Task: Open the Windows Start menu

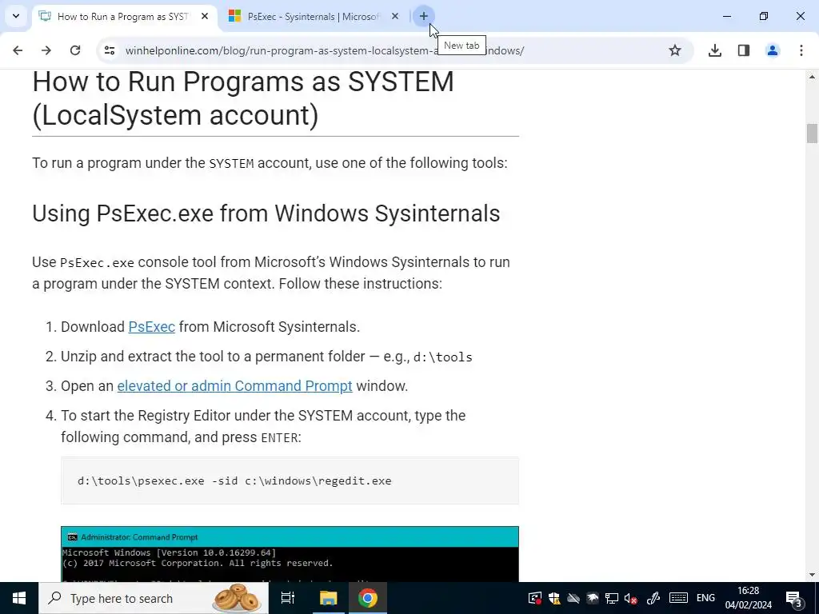Action: 19,598
